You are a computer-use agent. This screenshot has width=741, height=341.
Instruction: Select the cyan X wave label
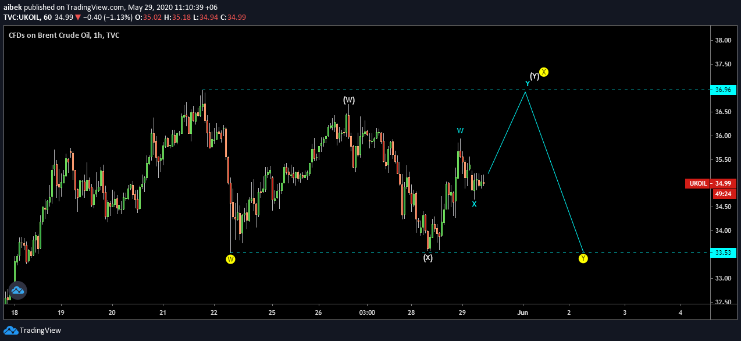(x=475, y=204)
